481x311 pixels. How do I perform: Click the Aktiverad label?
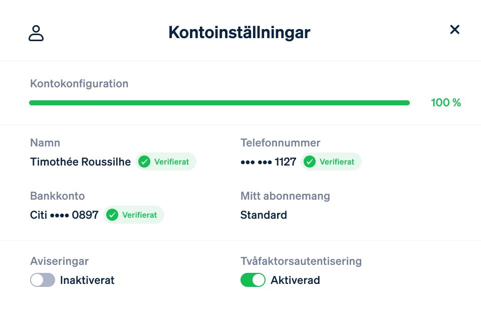pyautogui.click(x=295, y=280)
